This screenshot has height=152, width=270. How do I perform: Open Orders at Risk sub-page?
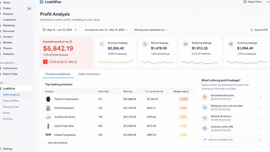pyautogui.click(x=11, y=101)
